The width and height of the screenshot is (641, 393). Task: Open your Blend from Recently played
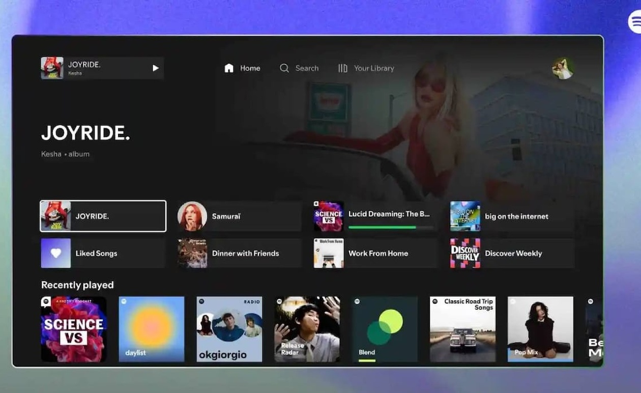pyautogui.click(x=385, y=328)
